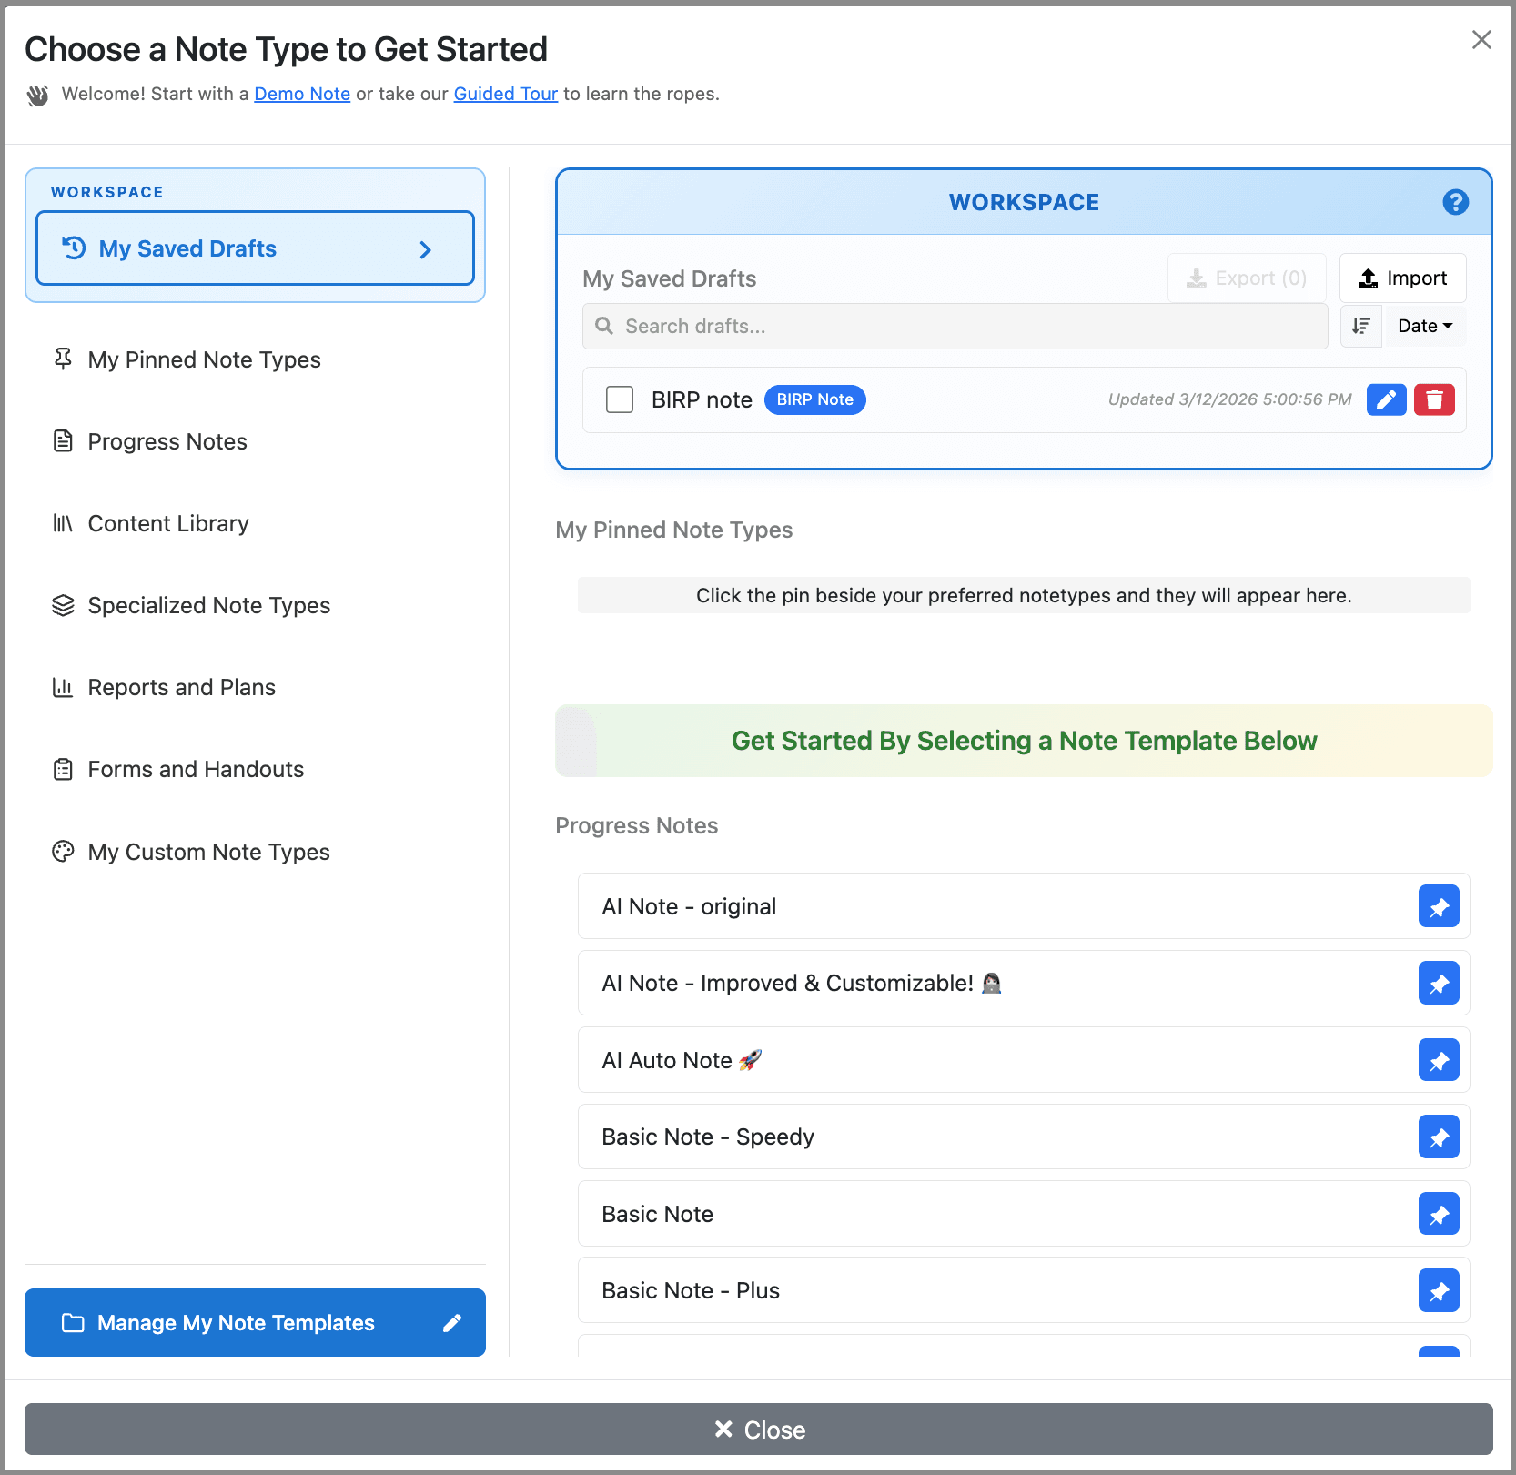Screen dimensions: 1516x1475
Task: Open the AI Note - original template row
Action: [x=1024, y=906]
